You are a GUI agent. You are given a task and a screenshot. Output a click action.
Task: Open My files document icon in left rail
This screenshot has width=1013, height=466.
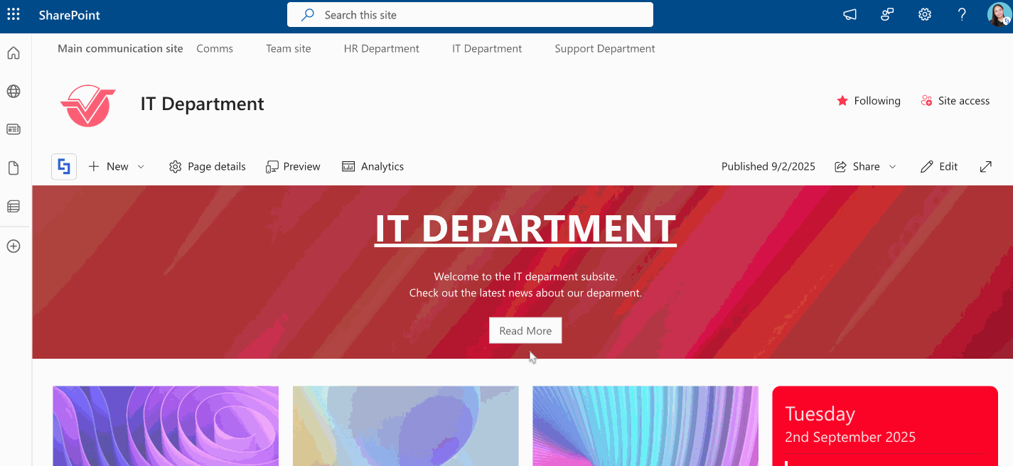[x=14, y=168]
